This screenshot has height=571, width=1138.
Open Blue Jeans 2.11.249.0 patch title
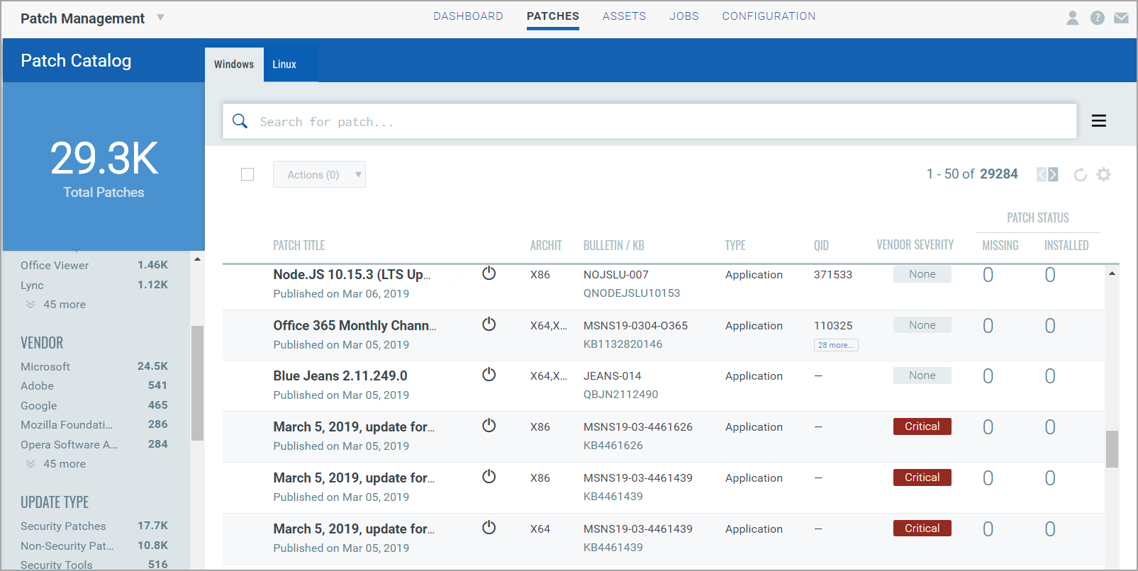(x=340, y=375)
